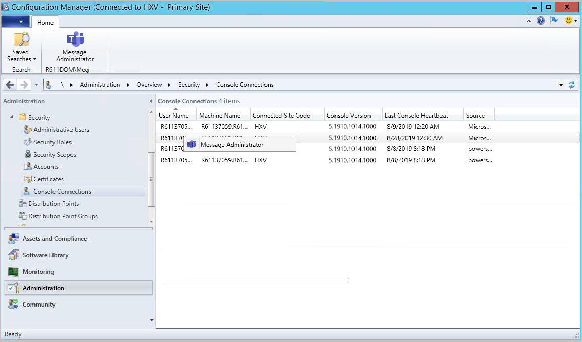Screen dimensions: 582x342
Task: Minimize the ribbon with the caret
Action: [528, 21]
